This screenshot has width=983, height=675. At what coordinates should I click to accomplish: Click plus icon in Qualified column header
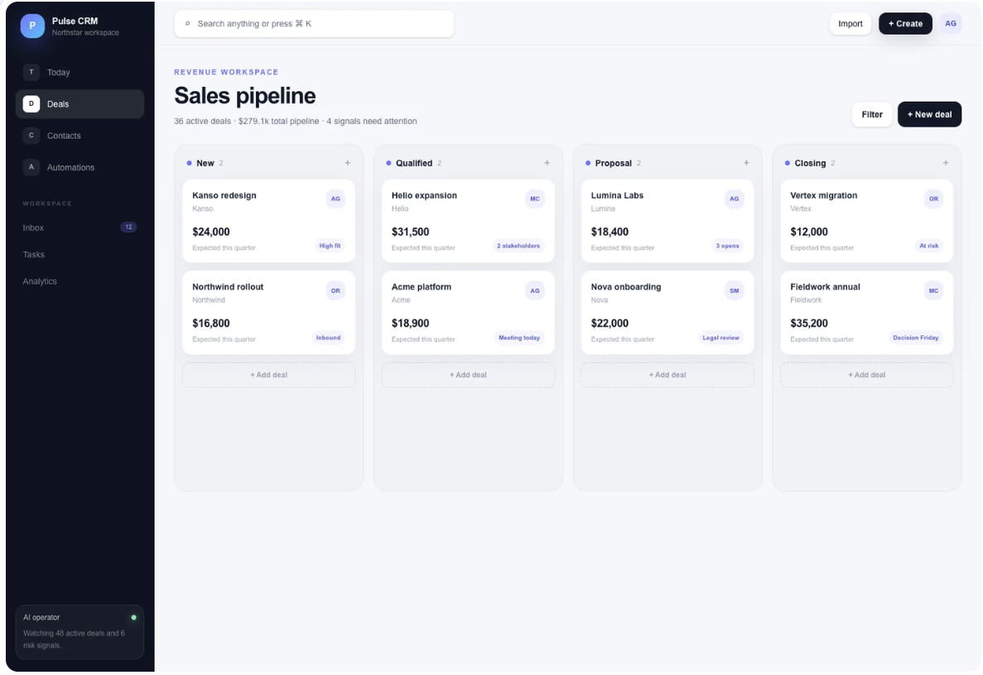click(547, 163)
